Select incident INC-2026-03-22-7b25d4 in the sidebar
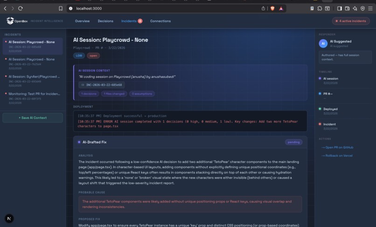376x227 pixels. coord(33,63)
